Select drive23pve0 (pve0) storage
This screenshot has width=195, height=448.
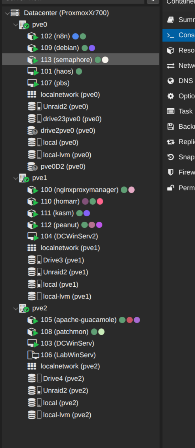(x=81, y=119)
